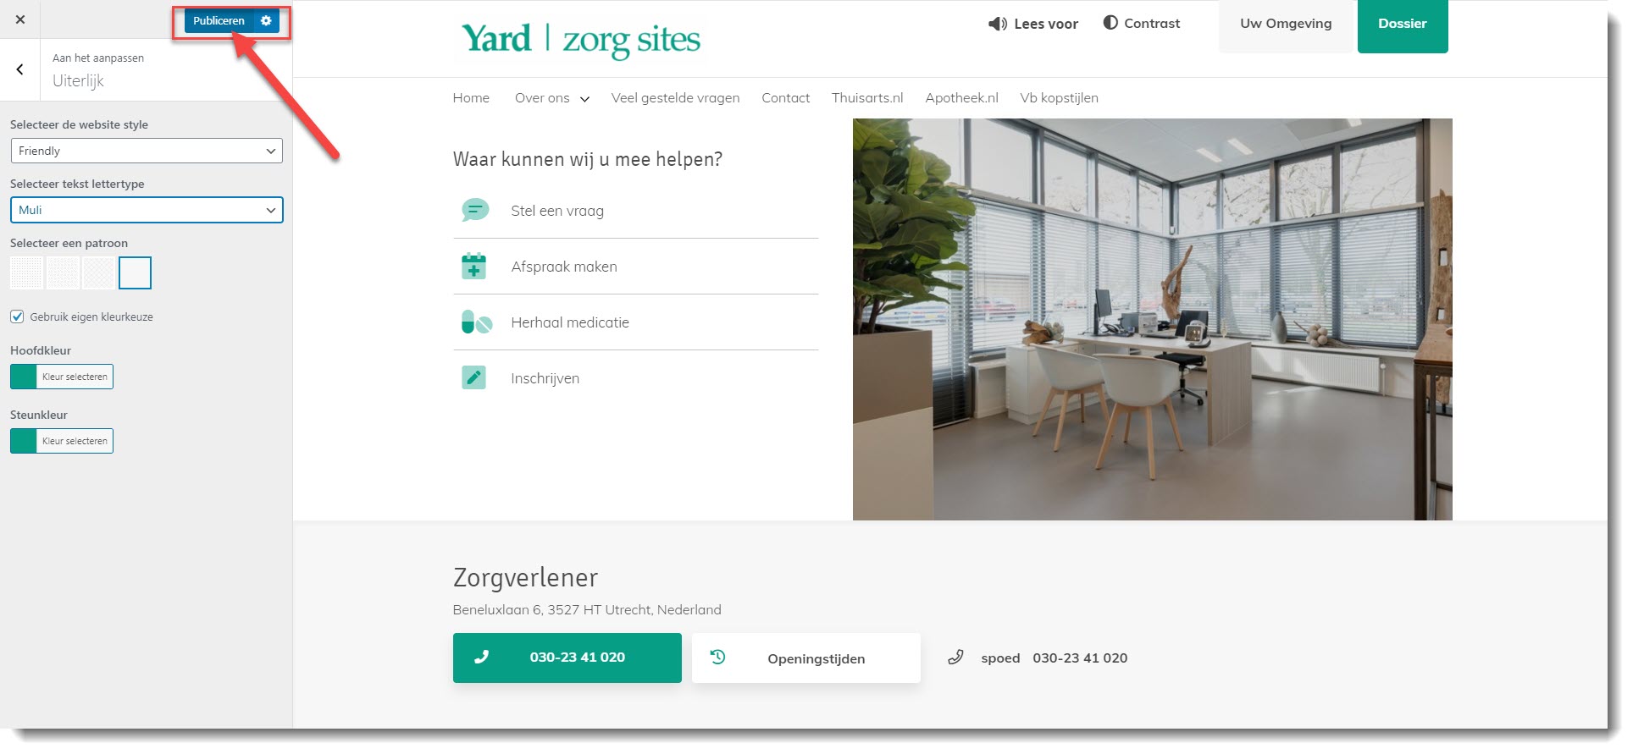Open the Hoofdkleur color swatch picker
1633x754 pixels.
(24, 377)
